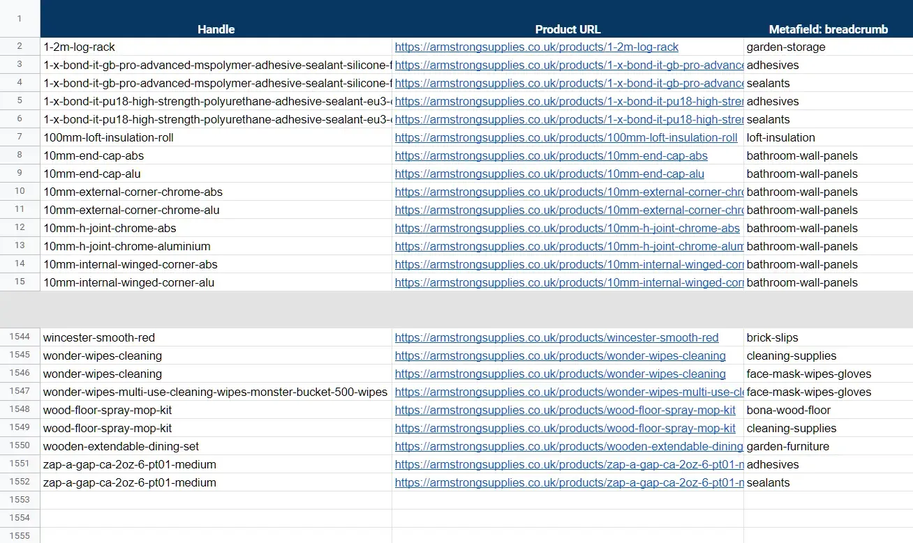Open the 10mm-end-cap-abs product URL
This screenshot has height=543, width=913.
pos(551,155)
